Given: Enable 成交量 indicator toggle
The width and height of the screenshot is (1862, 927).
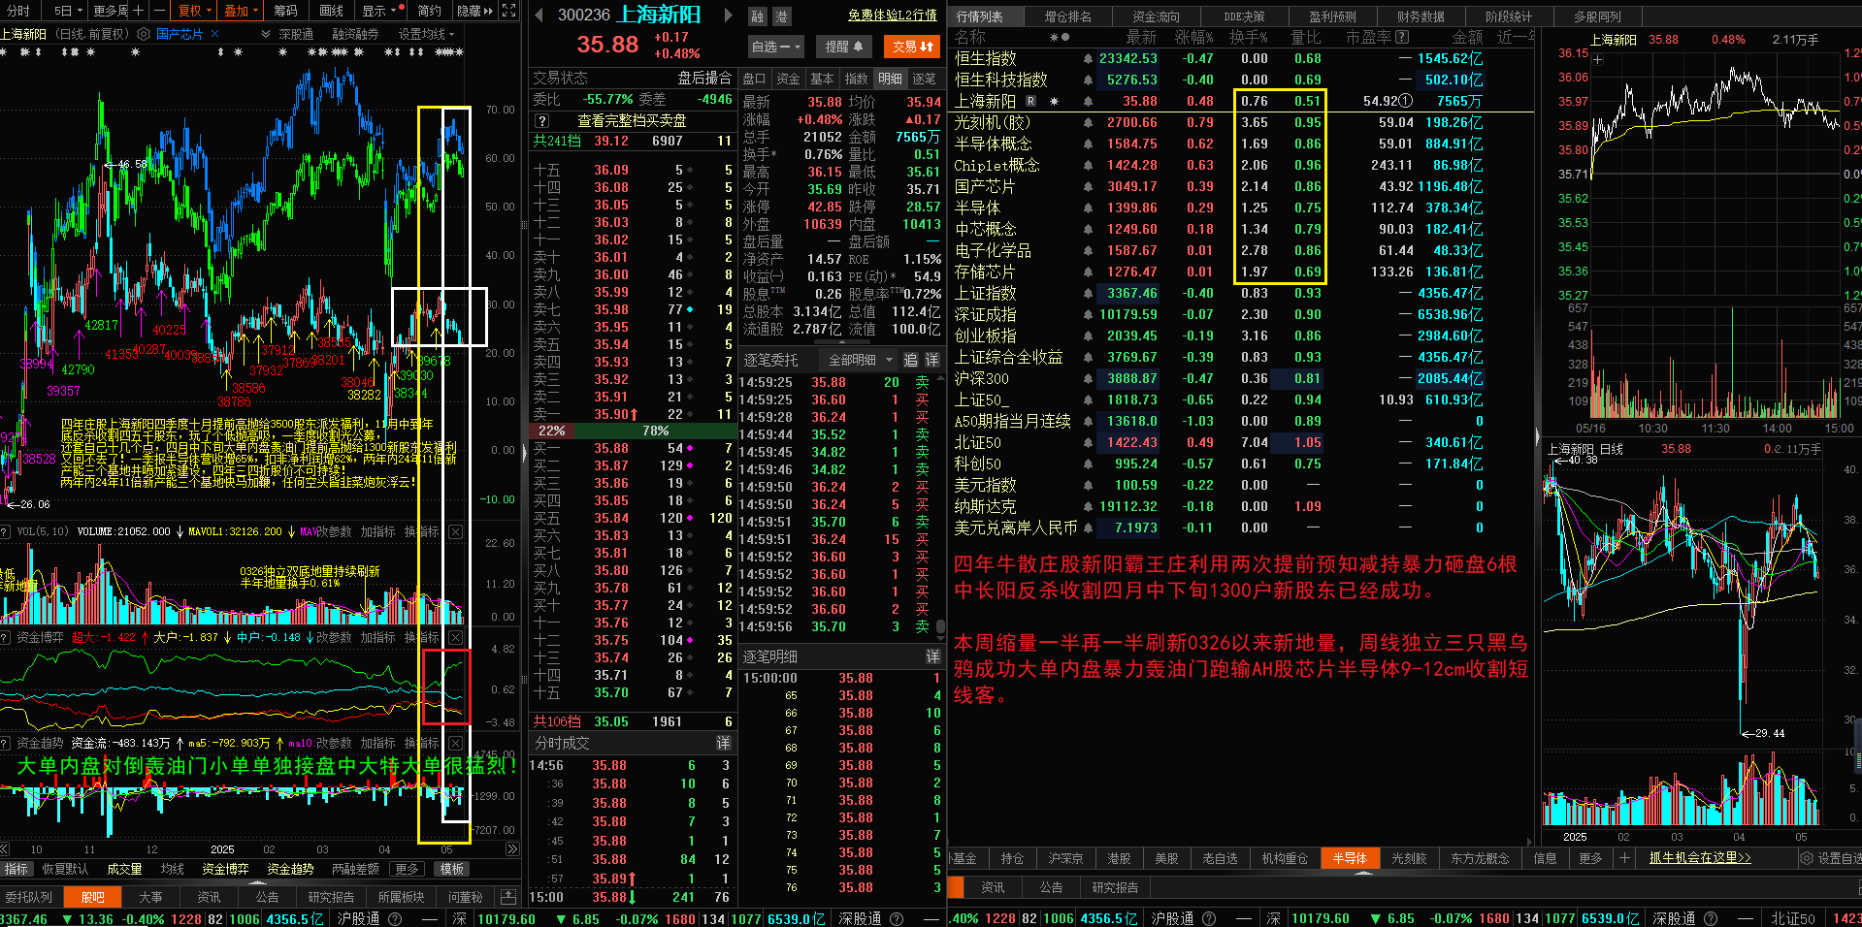Looking at the screenshot, I should click(x=124, y=869).
